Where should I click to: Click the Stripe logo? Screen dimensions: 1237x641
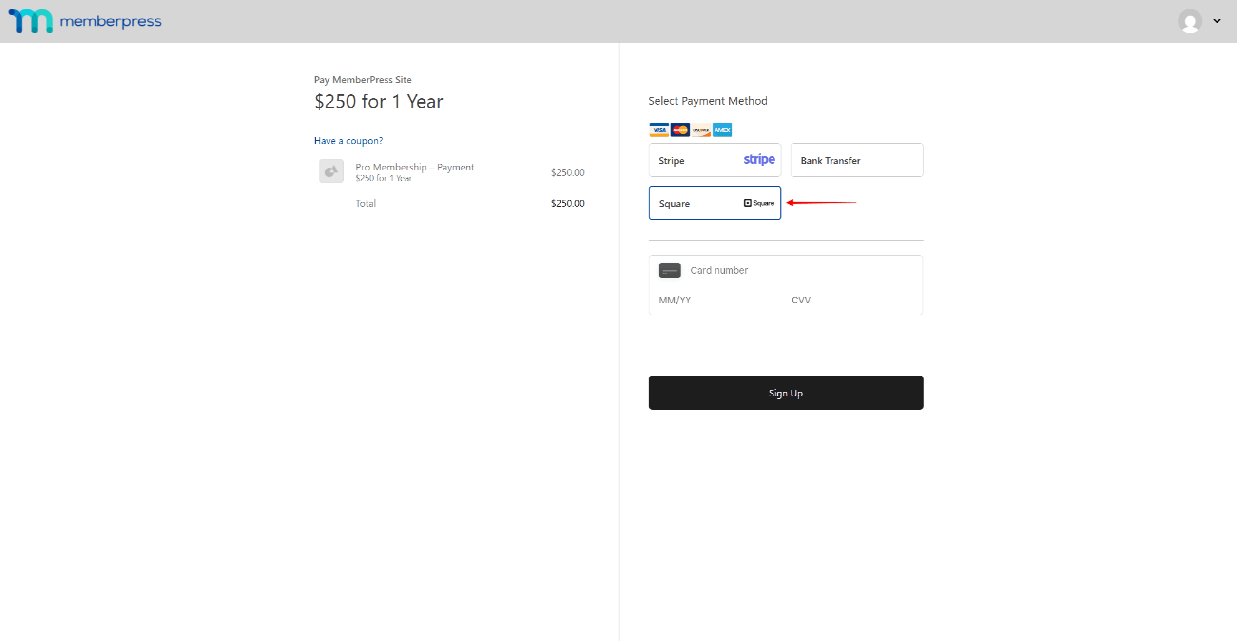pos(759,160)
